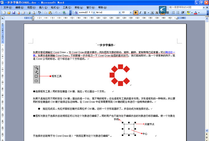The image size is (209, 141).
Task: Open the 格式 (Format) menu
Action: tap(55, 7)
